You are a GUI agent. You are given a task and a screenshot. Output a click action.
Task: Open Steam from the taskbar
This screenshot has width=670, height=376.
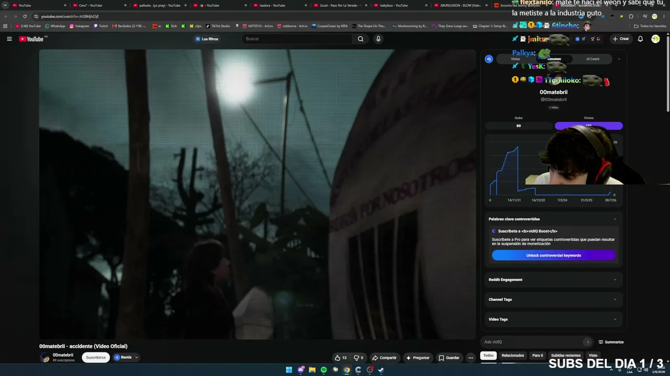coord(381,370)
